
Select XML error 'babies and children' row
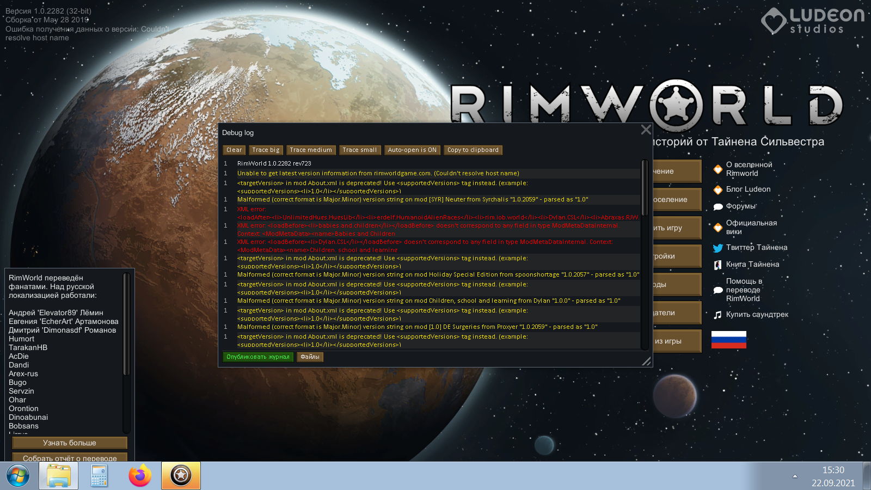[431, 229]
